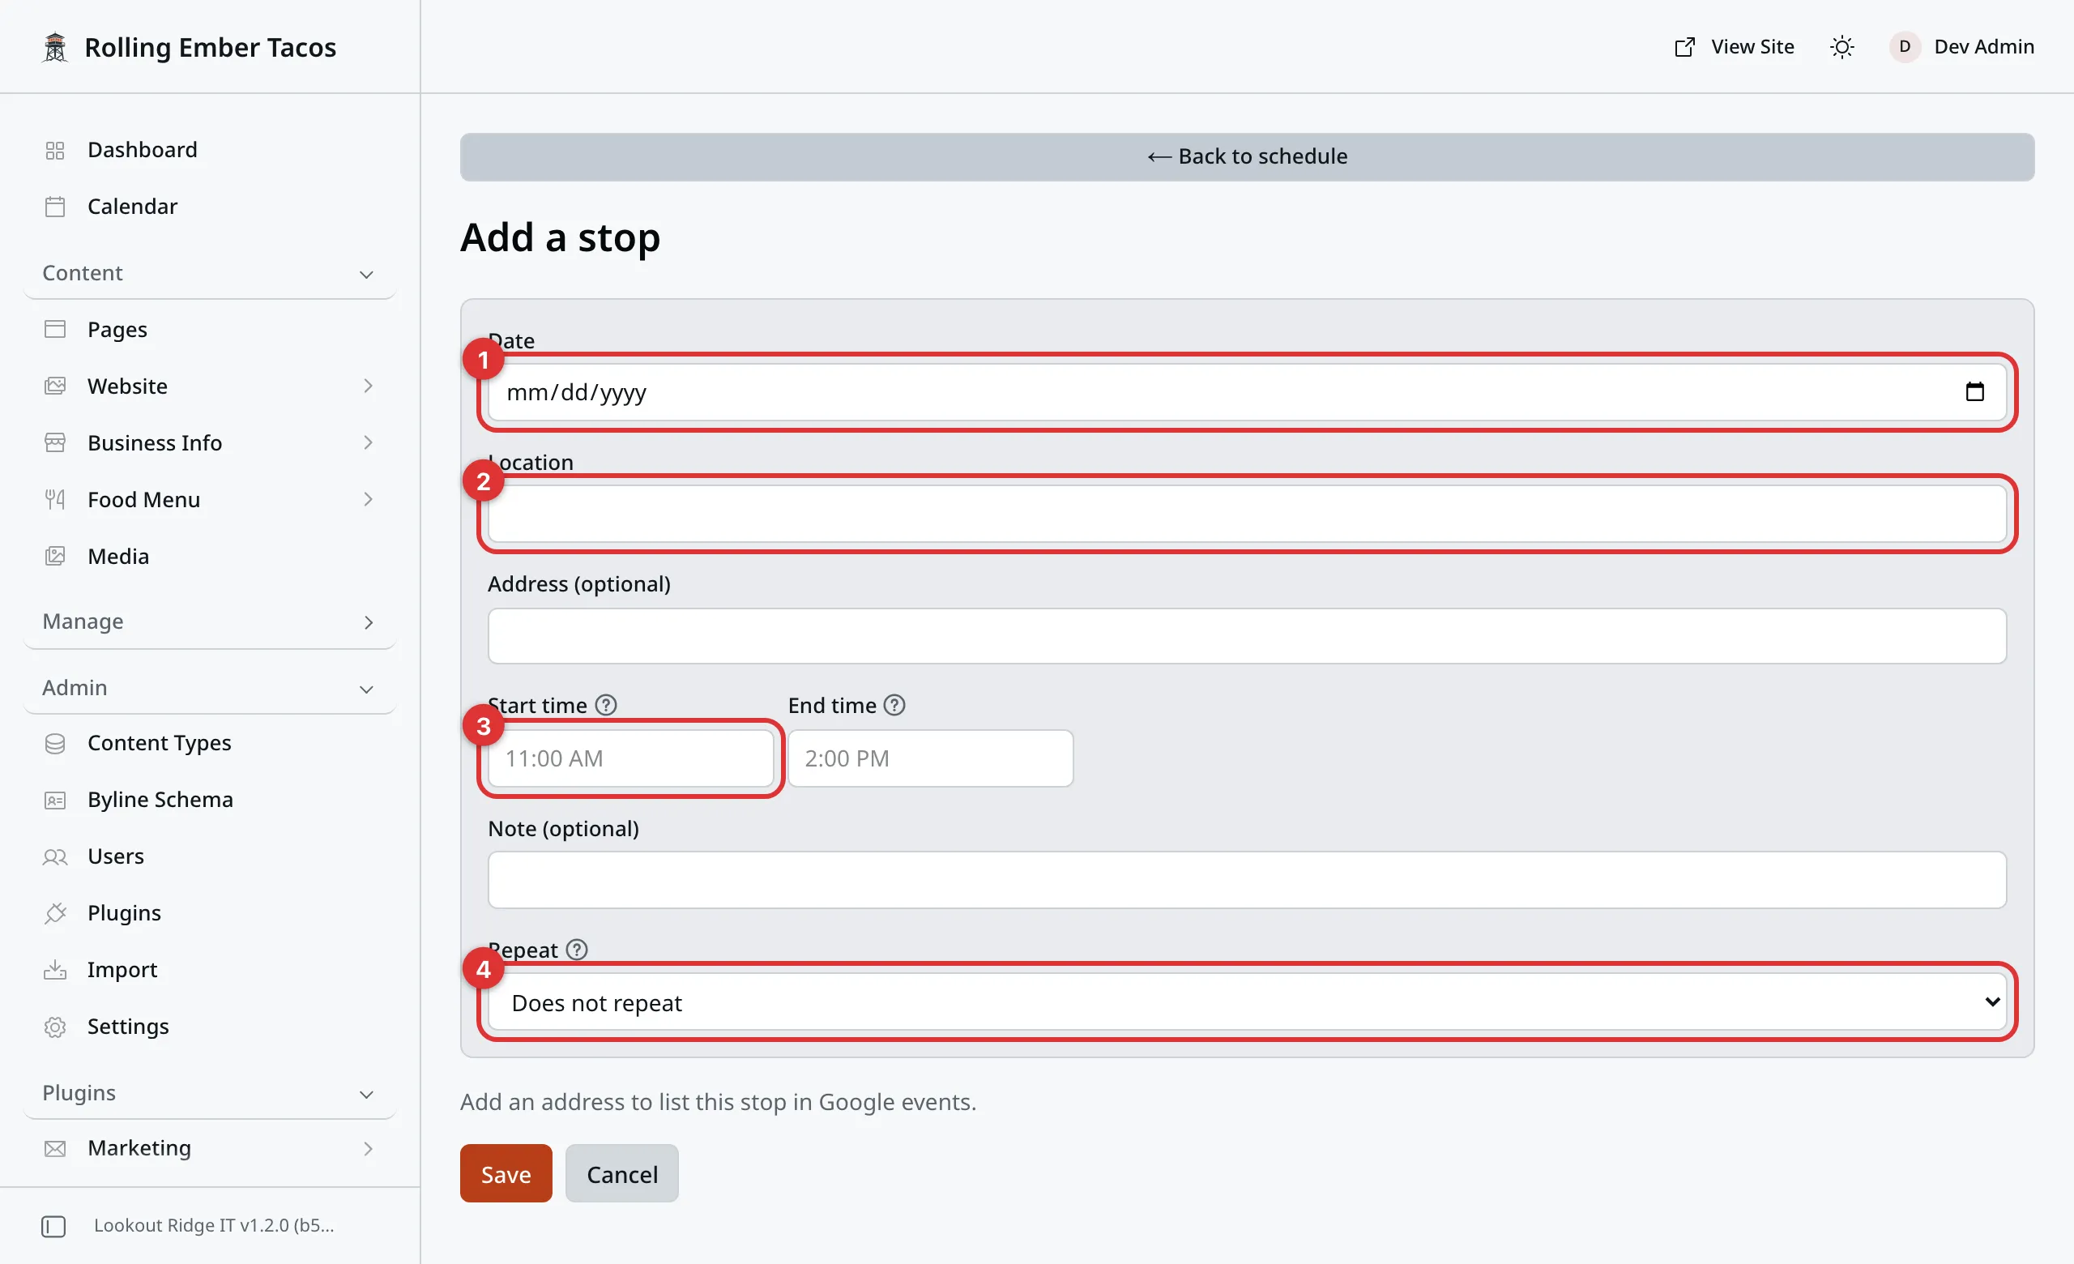This screenshot has height=1264, width=2074.
Task: Click the Byline Schema card icon
Action: (x=55, y=800)
